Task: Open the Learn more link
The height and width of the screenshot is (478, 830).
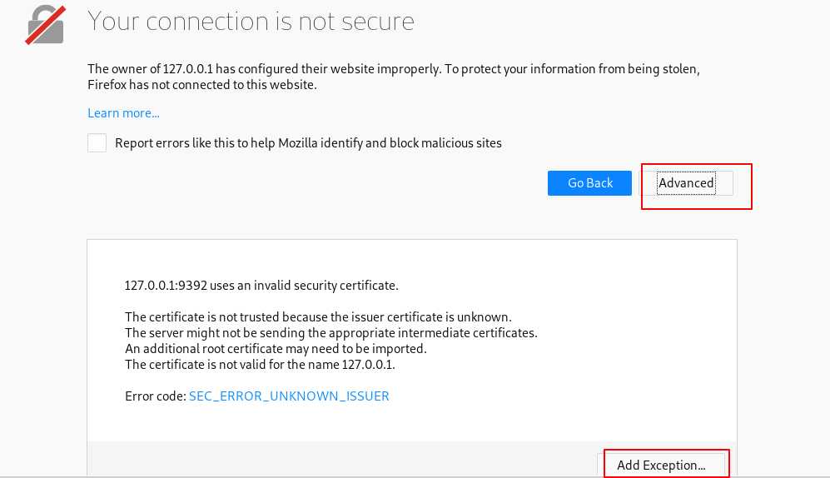Action: 123,113
